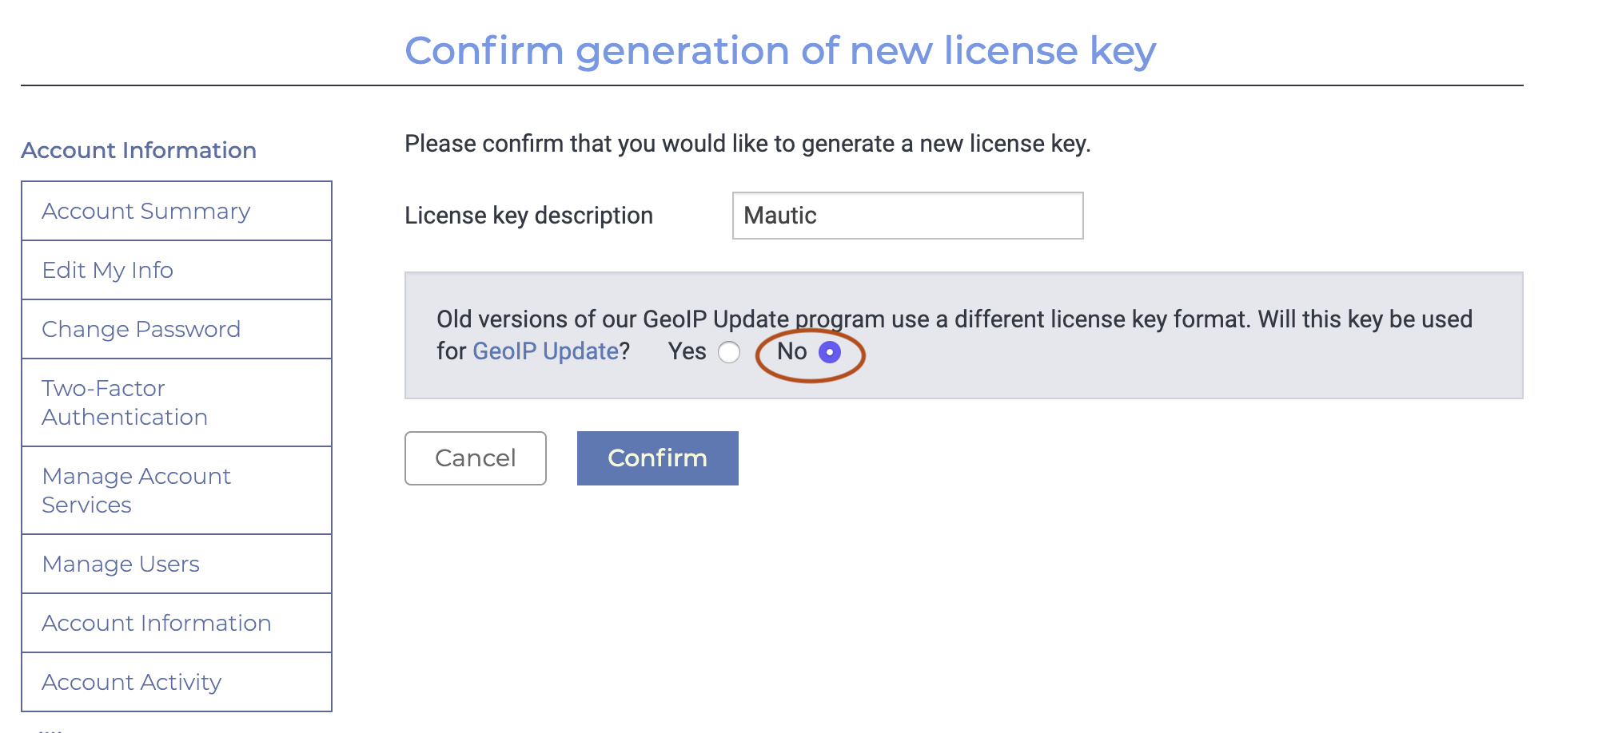Click the "License key description" label

point(528,216)
